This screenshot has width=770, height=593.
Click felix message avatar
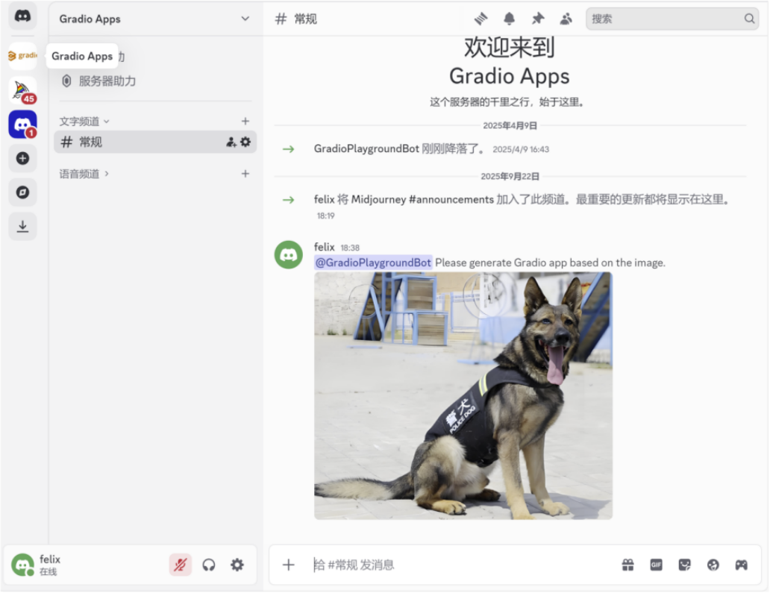(288, 255)
